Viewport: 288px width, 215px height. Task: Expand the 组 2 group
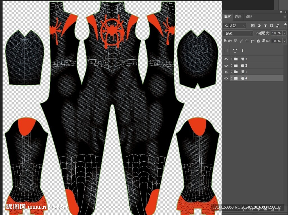pyautogui.click(x=232, y=65)
